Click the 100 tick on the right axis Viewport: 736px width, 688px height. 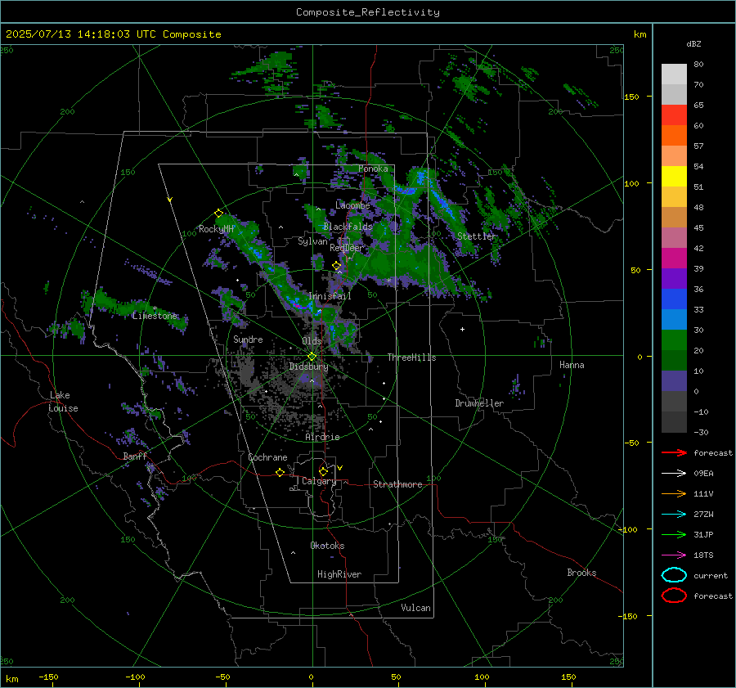[x=631, y=183]
